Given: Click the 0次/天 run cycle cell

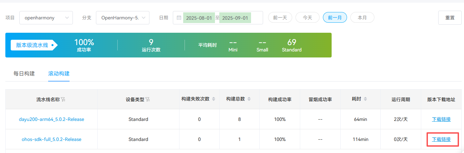Looking at the screenshot, I should pos(401,139).
